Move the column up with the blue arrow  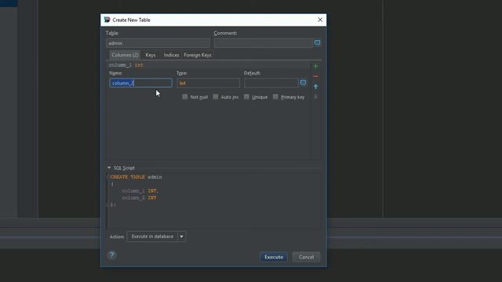tap(315, 87)
